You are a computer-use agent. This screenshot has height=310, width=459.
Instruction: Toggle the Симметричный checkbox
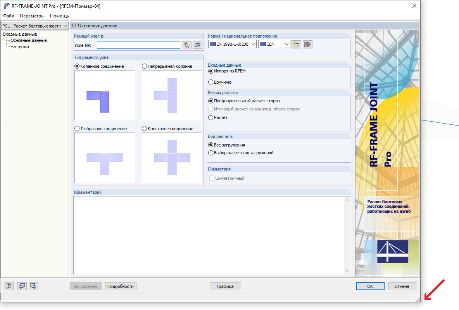(x=212, y=178)
